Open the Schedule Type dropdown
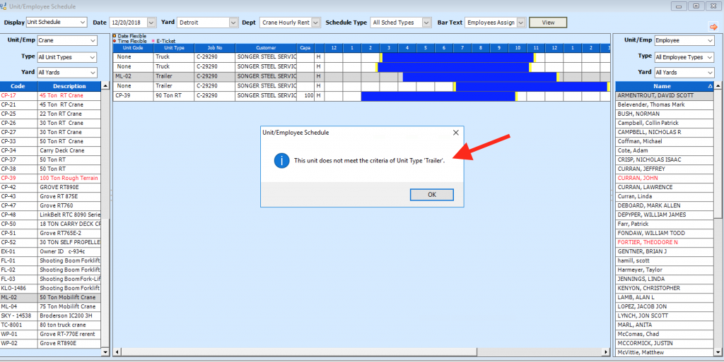 click(426, 22)
